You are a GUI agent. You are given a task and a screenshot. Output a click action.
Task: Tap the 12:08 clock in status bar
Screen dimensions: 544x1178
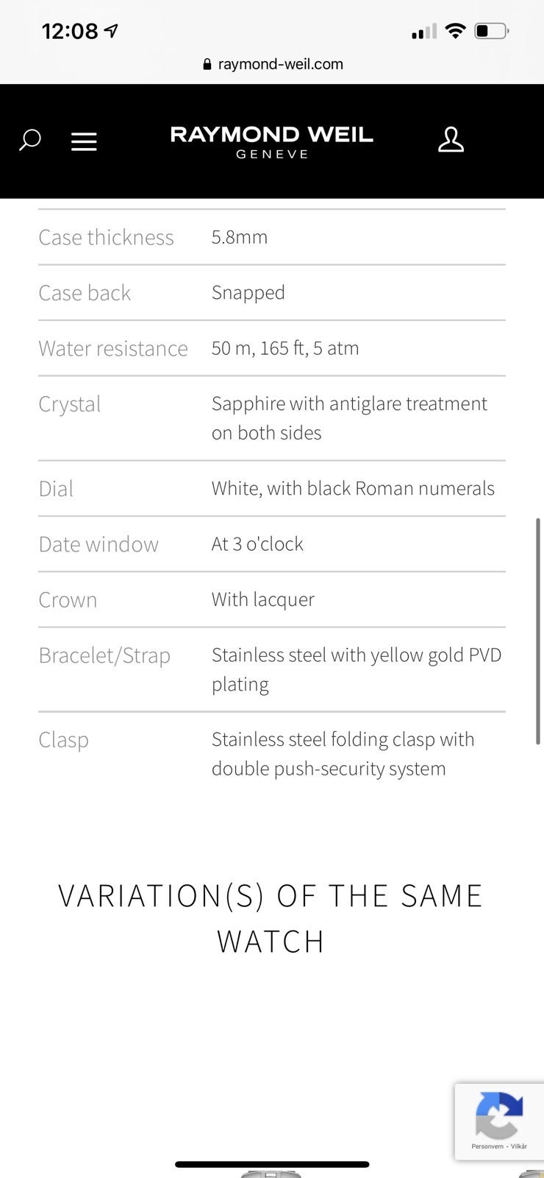coord(70,31)
